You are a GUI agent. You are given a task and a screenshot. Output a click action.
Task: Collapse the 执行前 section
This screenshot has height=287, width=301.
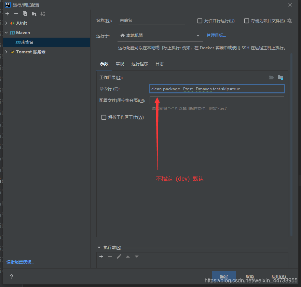point(99,248)
